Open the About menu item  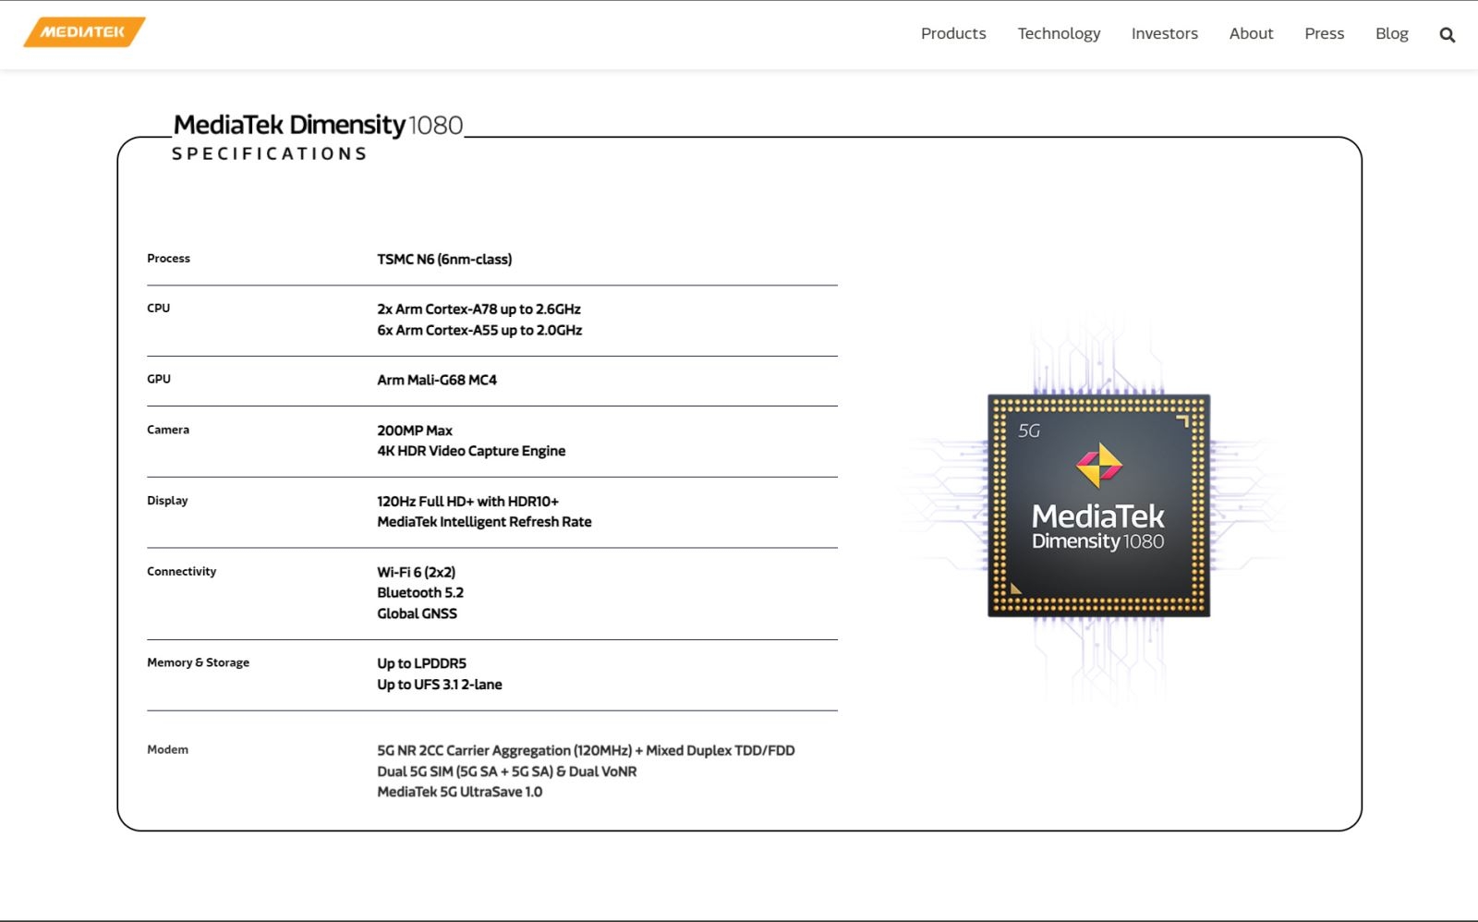pos(1251,33)
